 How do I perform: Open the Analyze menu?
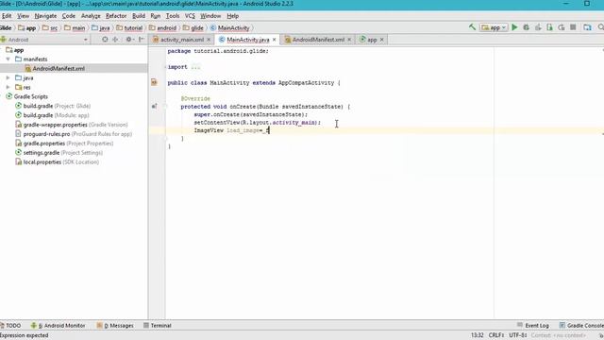tap(91, 16)
